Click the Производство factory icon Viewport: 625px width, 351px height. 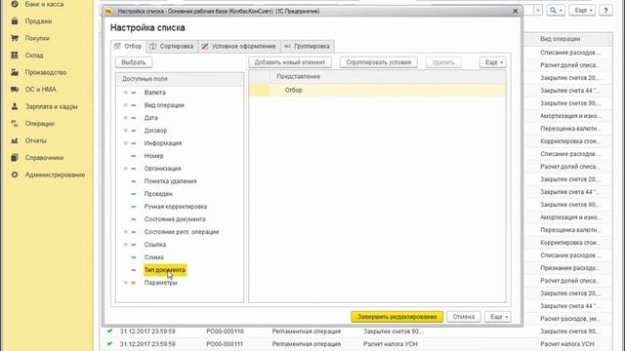15,72
